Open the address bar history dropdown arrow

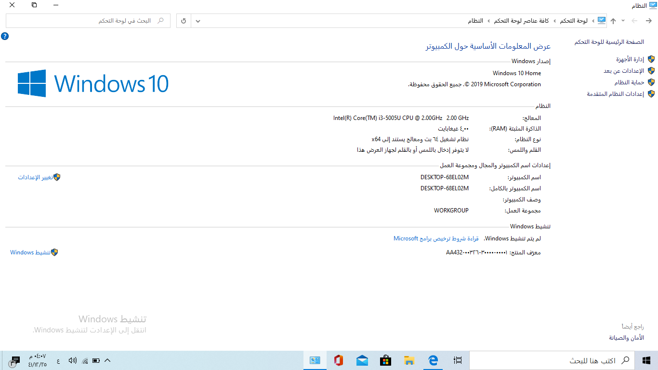click(197, 21)
